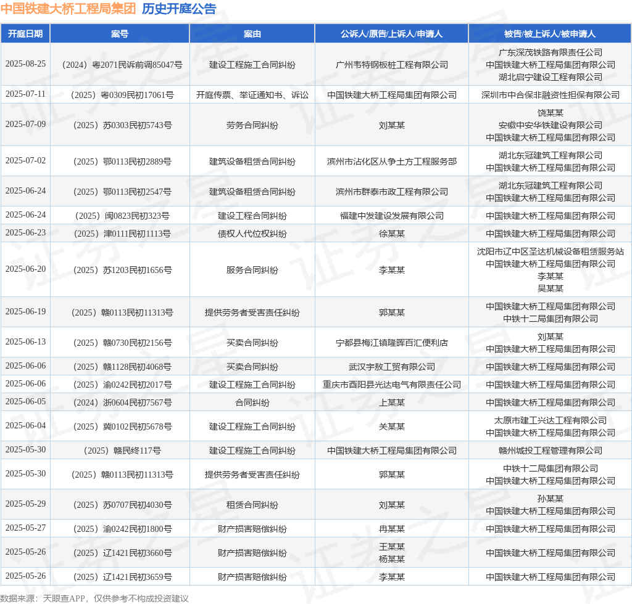Click plaintiff 广州韦特钢板桩工程有限公司
Image resolution: width=632 pixels, height=604 pixels.
click(392, 65)
